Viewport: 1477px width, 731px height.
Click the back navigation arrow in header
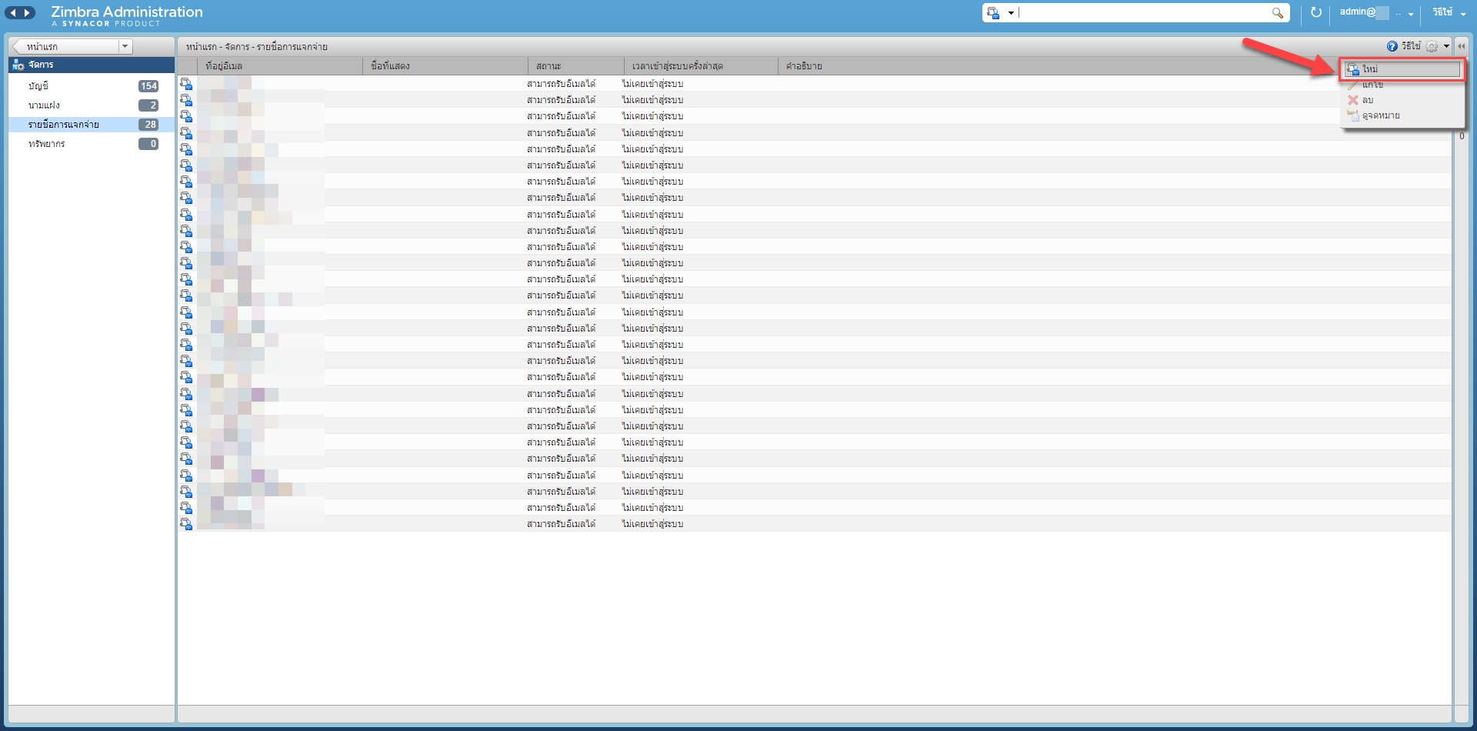(x=13, y=12)
